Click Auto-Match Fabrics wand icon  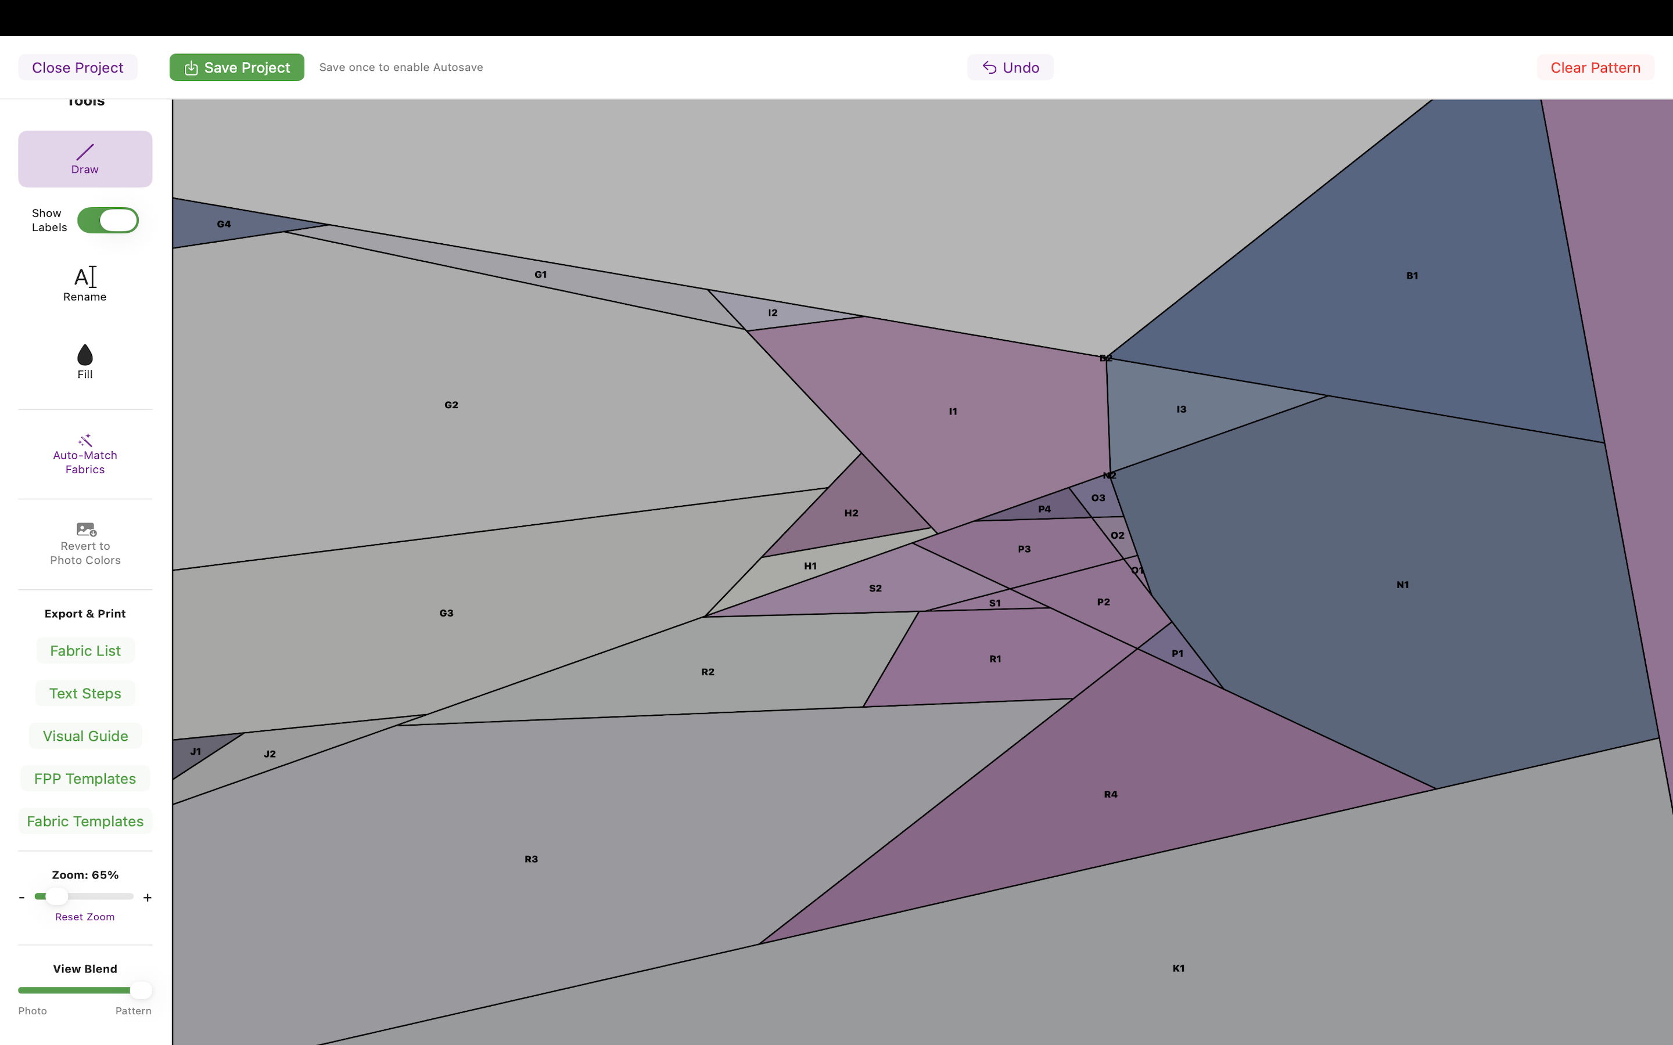(85, 441)
